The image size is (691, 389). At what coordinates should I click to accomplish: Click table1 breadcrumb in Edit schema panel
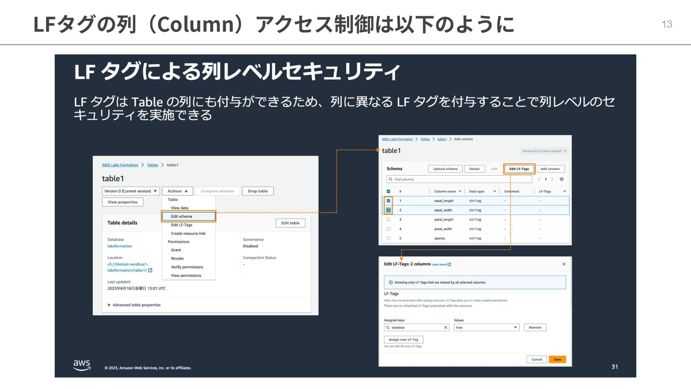(x=442, y=139)
